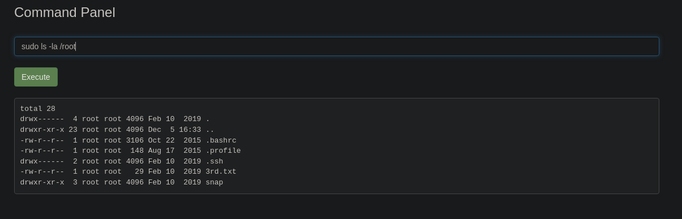Click the 29 byte size of 3rd.txt

[139, 171]
